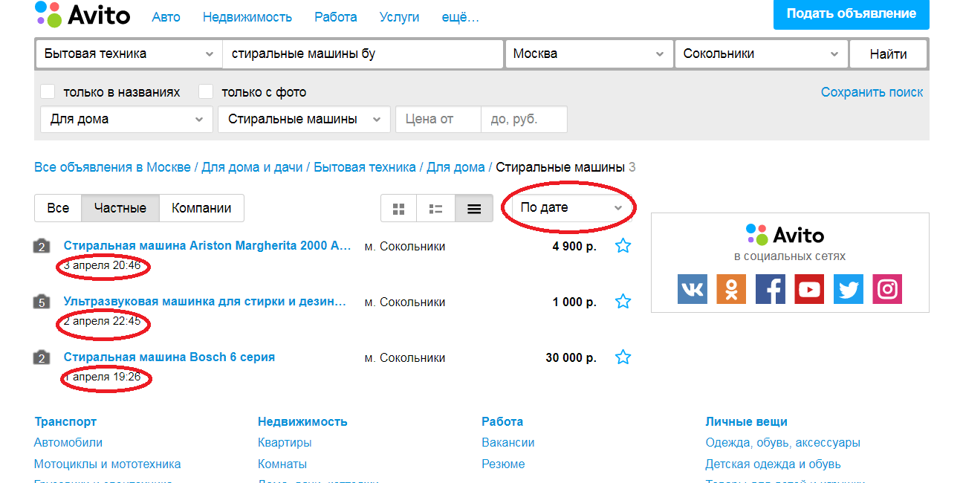Enable 'только с фото' checkbox
The height and width of the screenshot is (483, 963).
tap(206, 91)
